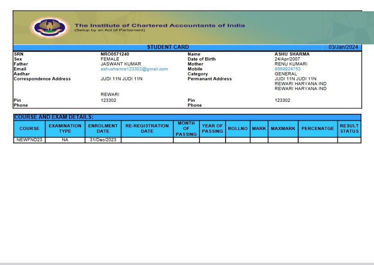This screenshot has width=374, height=265.
Task: Click the SRN value NRO0571240
Action: click(x=115, y=54)
